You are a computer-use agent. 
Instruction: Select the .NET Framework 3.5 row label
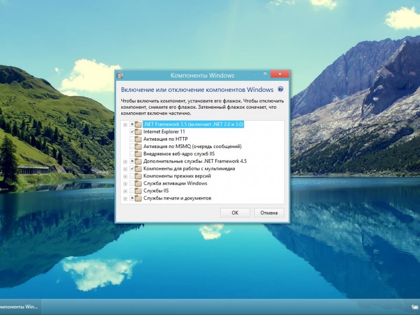tap(193, 124)
